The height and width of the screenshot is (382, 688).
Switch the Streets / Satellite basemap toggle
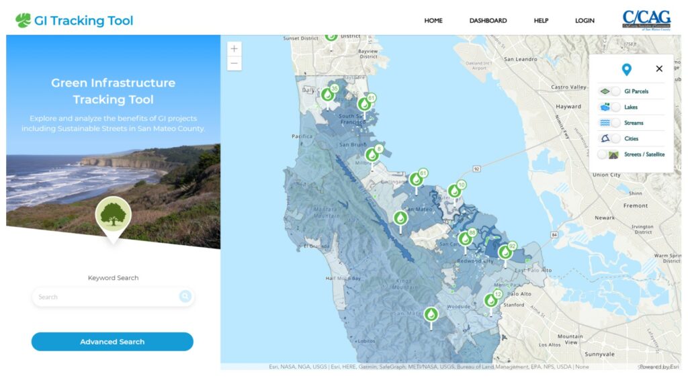(x=603, y=154)
